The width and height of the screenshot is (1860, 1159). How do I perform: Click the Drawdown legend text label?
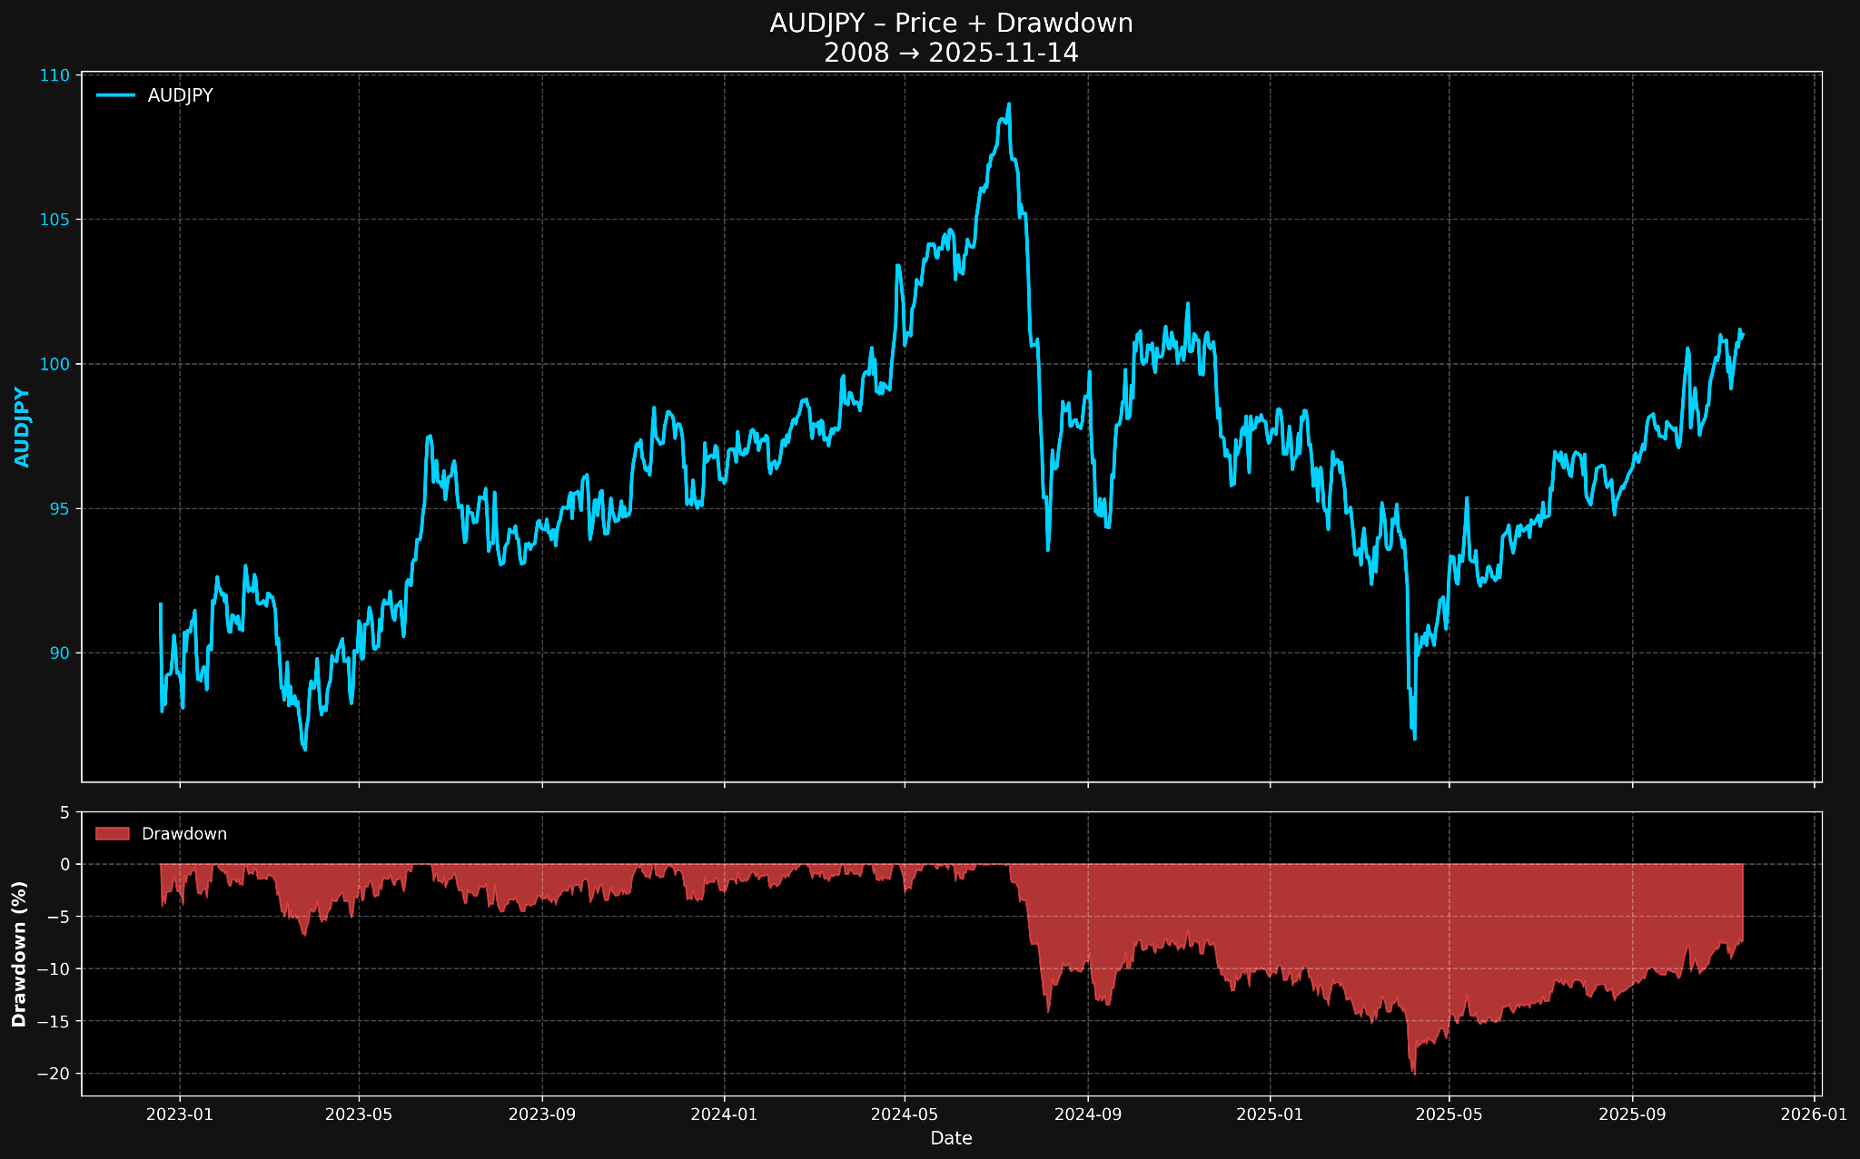[184, 833]
